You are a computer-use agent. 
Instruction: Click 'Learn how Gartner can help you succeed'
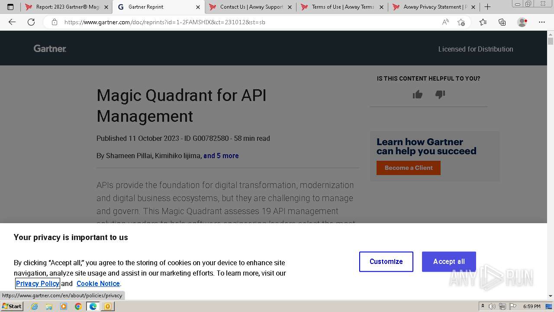[426, 146]
